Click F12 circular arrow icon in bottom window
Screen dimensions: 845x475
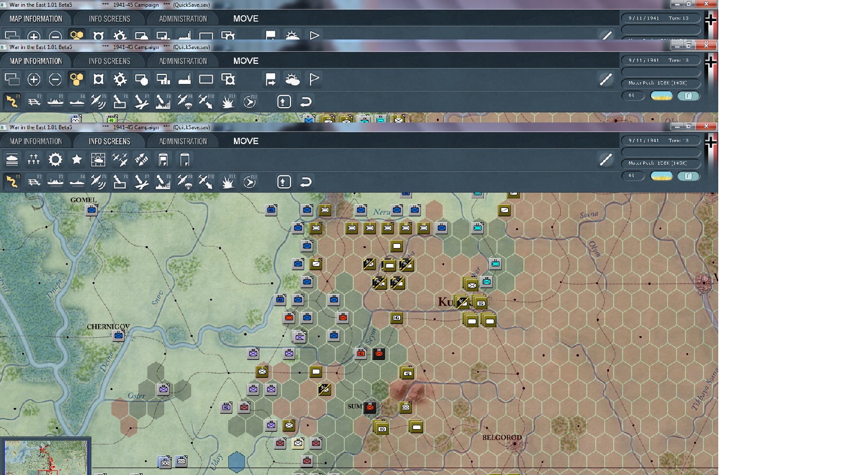pyautogui.click(x=249, y=182)
